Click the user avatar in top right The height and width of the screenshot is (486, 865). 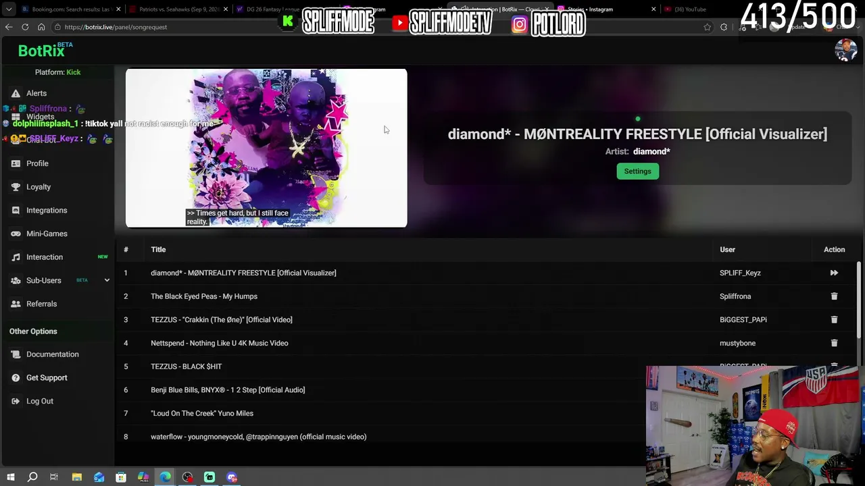point(845,51)
